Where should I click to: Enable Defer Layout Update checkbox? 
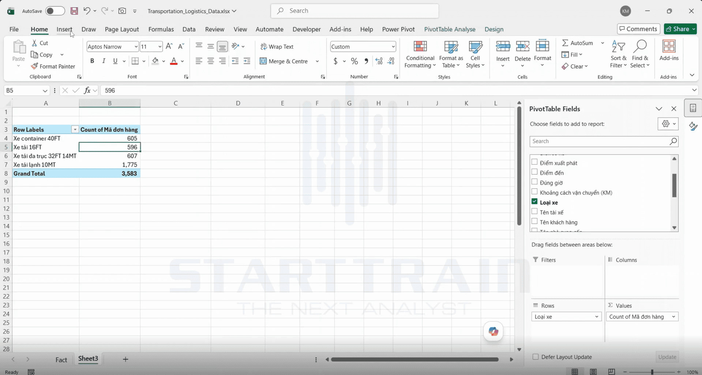click(x=536, y=357)
